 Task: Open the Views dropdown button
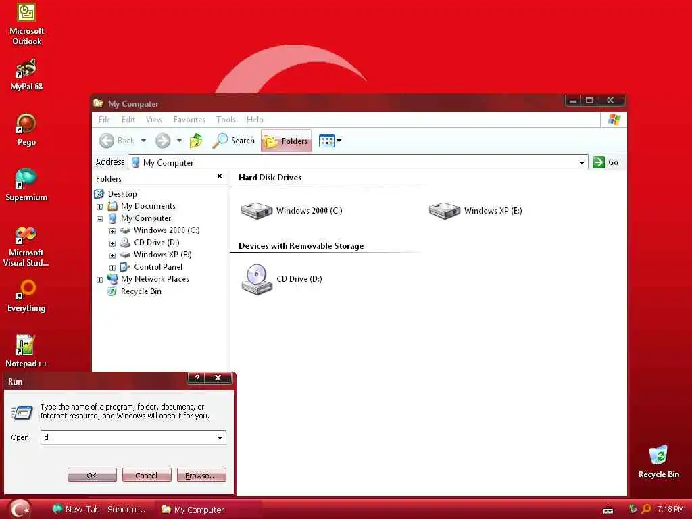tap(330, 141)
